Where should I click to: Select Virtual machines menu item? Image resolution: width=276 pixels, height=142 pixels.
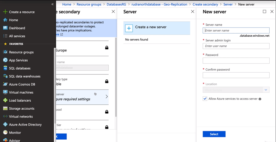21,92
